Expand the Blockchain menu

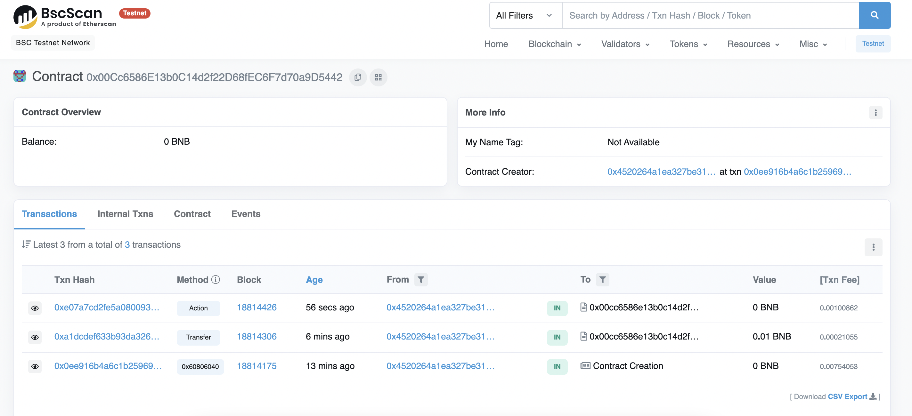[x=554, y=44]
